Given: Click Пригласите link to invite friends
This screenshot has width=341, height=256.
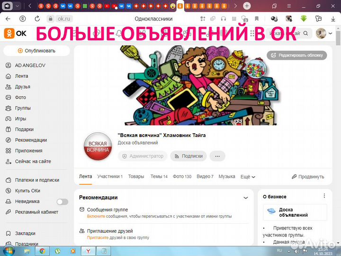Looking at the screenshot, I should click(x=98, y=238).
